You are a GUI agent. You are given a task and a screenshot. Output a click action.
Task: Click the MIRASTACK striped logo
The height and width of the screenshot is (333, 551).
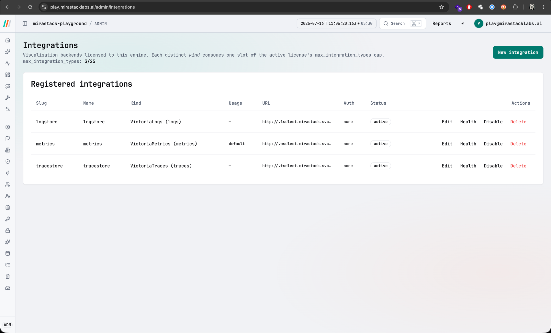click(7, 23)
